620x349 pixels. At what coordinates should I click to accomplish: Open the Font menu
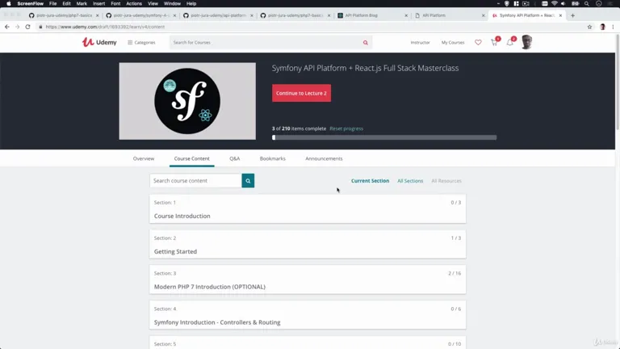tap(115, 3)
